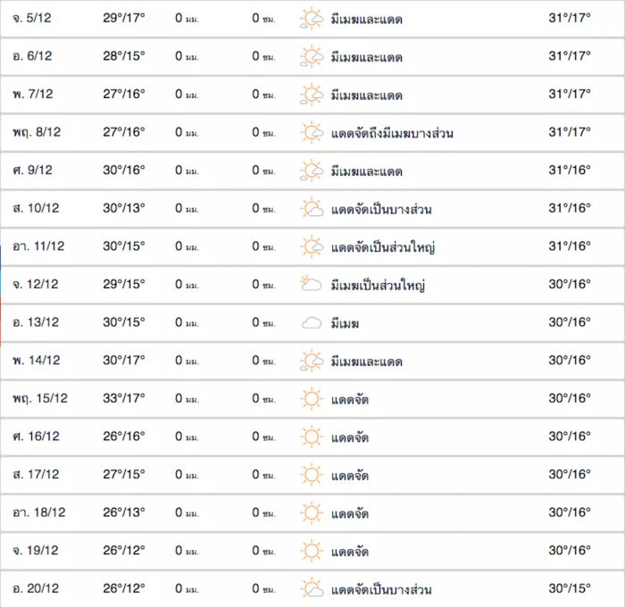Select the date label อ. 6/12
The width and height of the screenshot is (625, 607).
click(x=32, y=56)
